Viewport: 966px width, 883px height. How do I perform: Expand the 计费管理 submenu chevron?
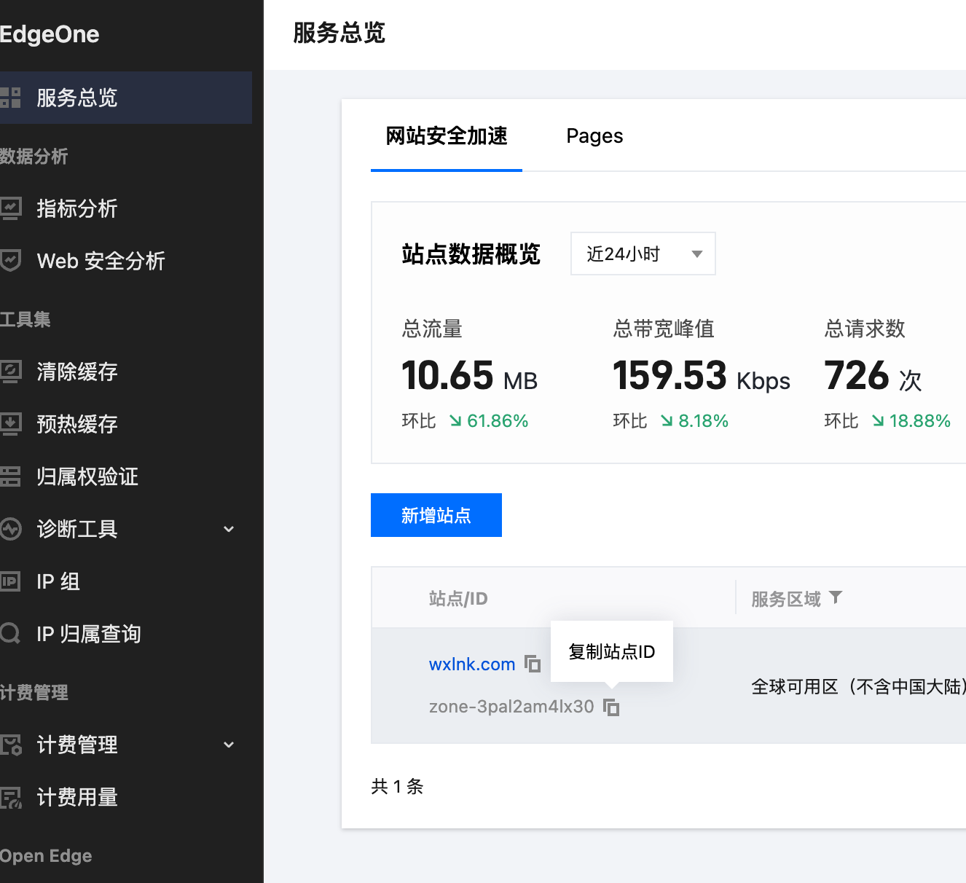pos(229,745)
